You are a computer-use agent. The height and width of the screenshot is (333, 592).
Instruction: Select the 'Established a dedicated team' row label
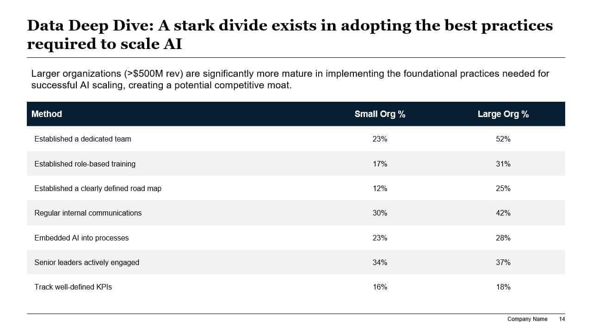pyautogui.click(x=83, y=139)
